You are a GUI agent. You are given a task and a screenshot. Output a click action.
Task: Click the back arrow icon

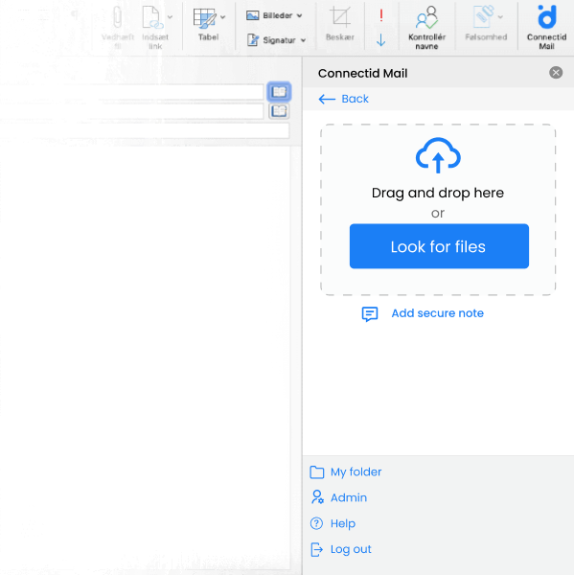(x=327, y=99)
